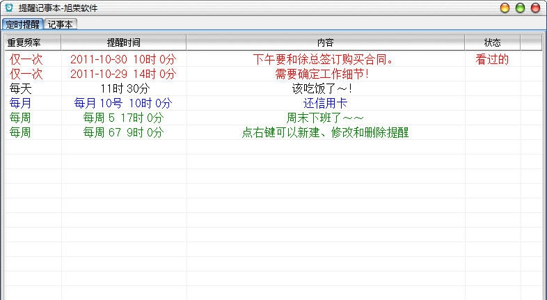Viewport: 547px width, 300px height.
Task: Click time 2011-10-29 14时 0分
Action: (123, 74)
